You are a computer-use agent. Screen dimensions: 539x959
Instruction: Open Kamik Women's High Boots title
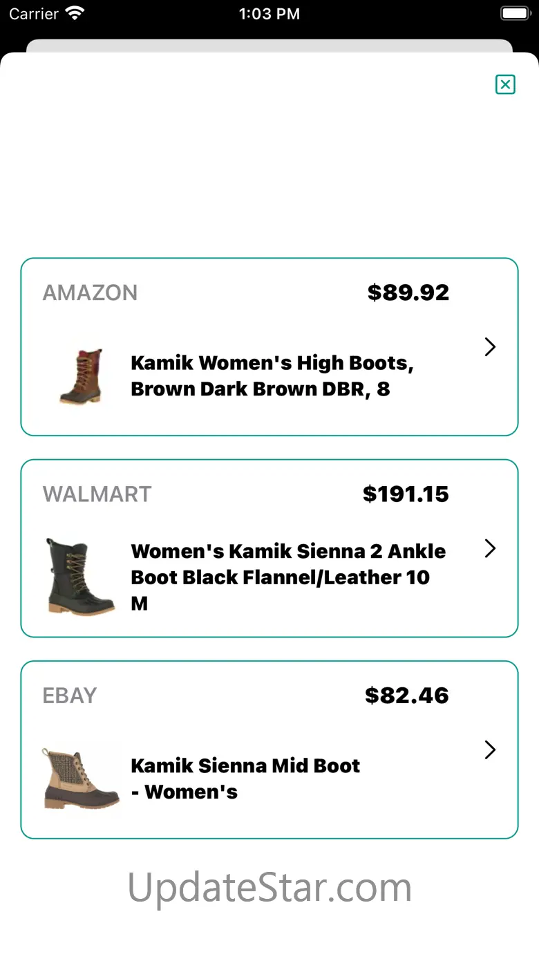(x=272, y=376)
